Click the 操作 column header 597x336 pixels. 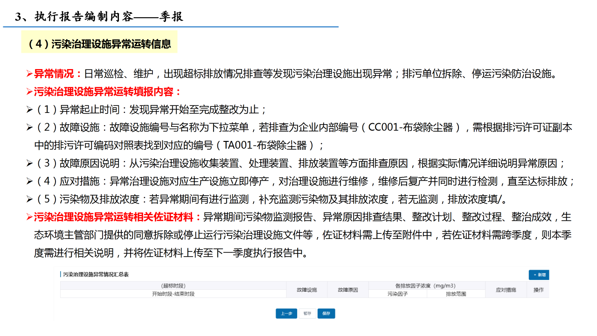(x=538, y=290)
